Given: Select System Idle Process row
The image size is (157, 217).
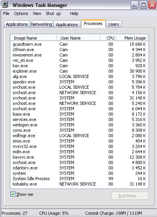Looking at the screenshot, I should tap(79, 179).
